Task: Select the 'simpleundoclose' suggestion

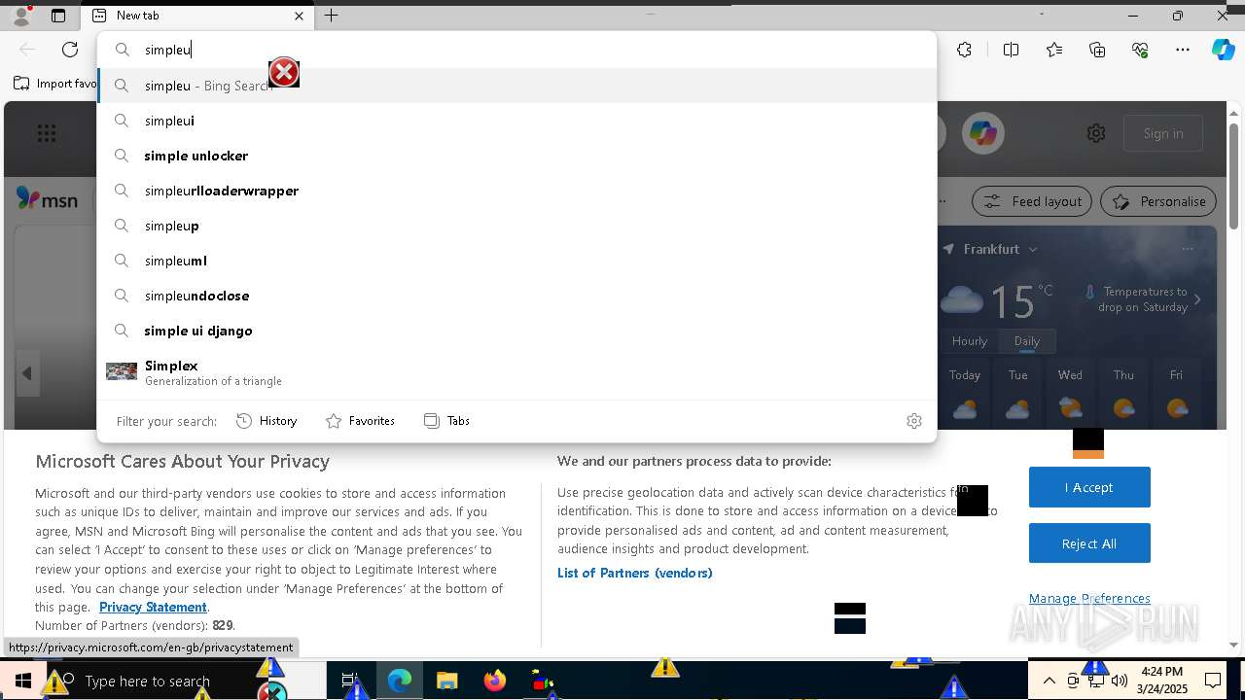Action: click(x=516, y=296)
